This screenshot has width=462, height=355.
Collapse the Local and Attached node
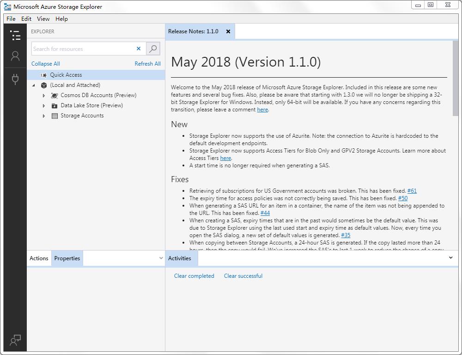[x=34, y=85]
